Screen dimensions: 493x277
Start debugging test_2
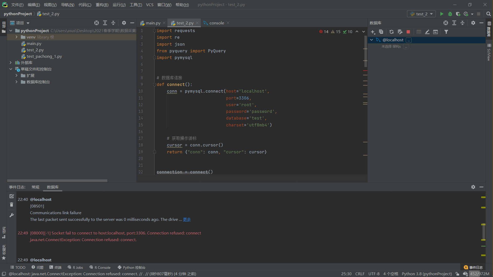(x=450, y=14)
